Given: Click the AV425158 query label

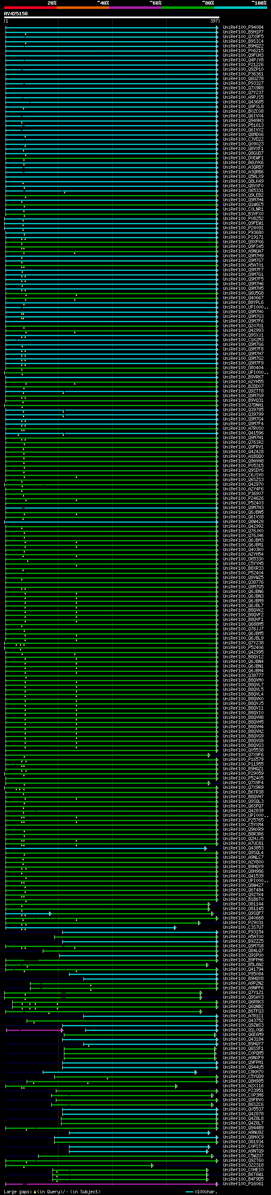Looking at the screenshot, I should coord(16,14).
